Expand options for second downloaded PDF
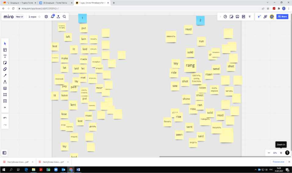Image resolution: width=292 pixels, height=173 pixels. pyautogui.click(x=68, y=162)
